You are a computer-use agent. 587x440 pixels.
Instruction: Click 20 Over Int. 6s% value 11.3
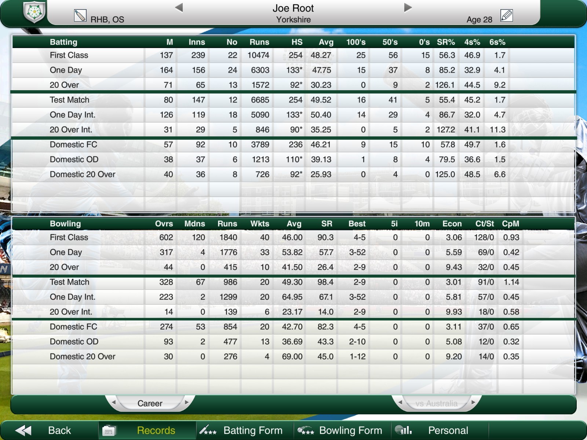coord(497,129)
